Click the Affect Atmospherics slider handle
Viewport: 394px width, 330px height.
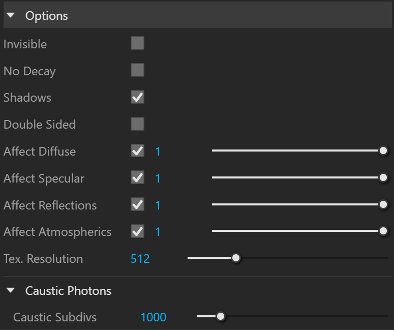383,231
